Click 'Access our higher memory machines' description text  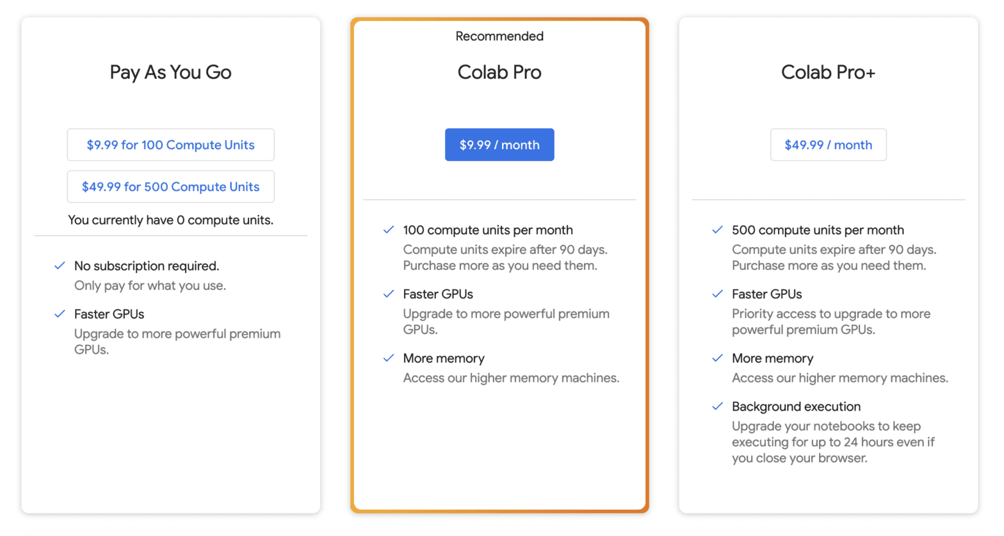[510, 378]
